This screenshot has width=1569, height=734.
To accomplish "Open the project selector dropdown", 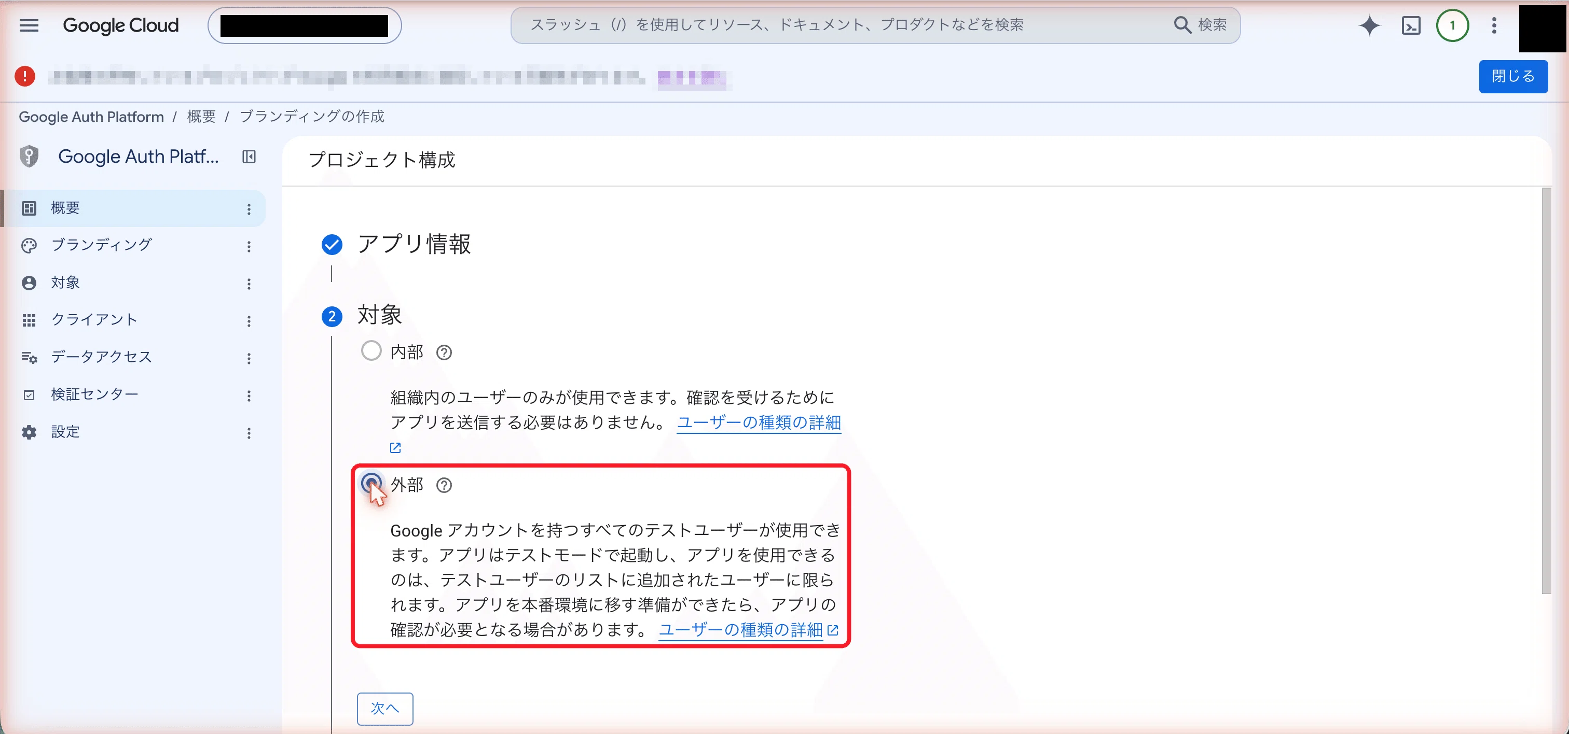I will point(304,25).
